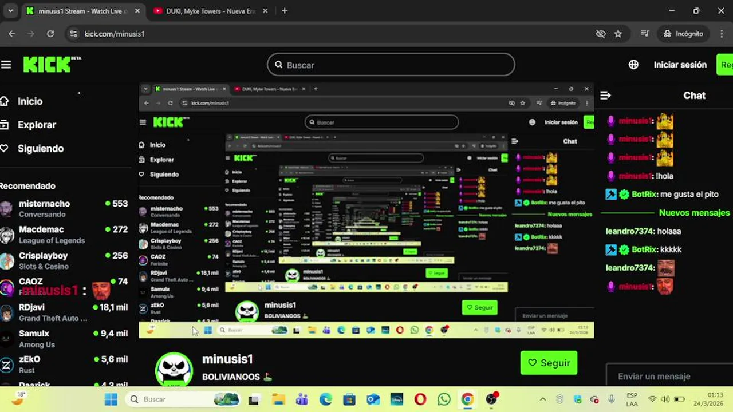Click Iniciar sesión

coord(680,65)
